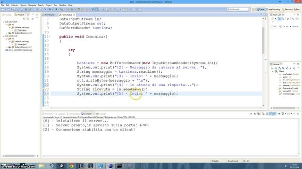Open the Refactor menu
The width and height of the screenshot is (302, 169).
15,5
